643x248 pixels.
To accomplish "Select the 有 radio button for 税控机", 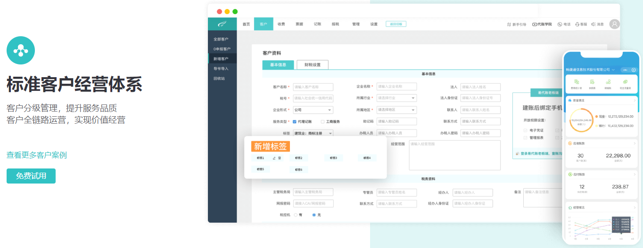I will pos(296,215).
